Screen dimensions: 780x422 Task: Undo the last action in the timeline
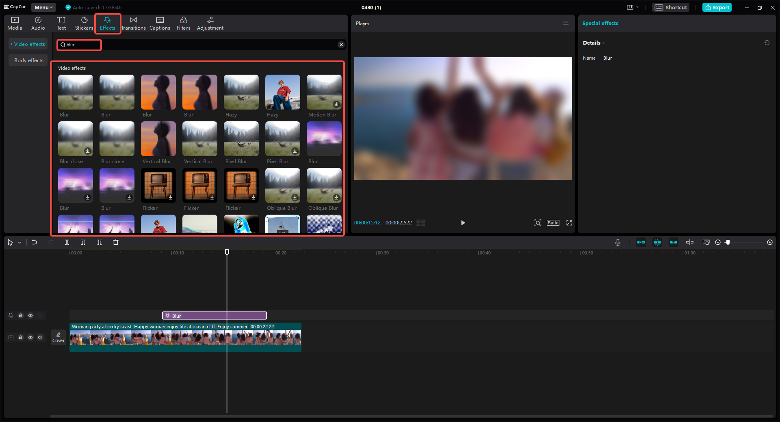(x=35, y=242)
